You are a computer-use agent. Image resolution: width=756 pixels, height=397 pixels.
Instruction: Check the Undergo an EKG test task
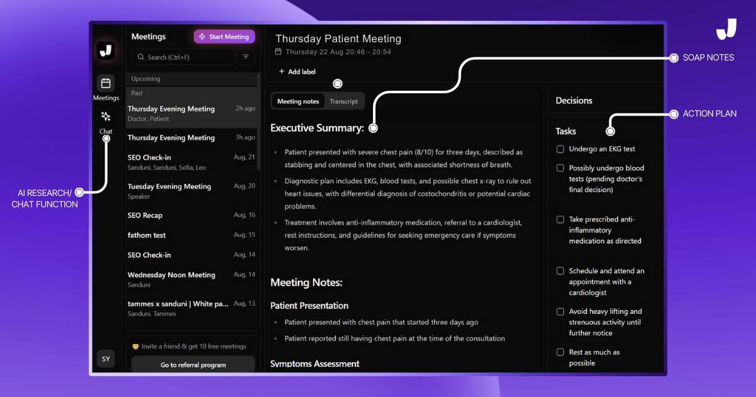(560, 149)
